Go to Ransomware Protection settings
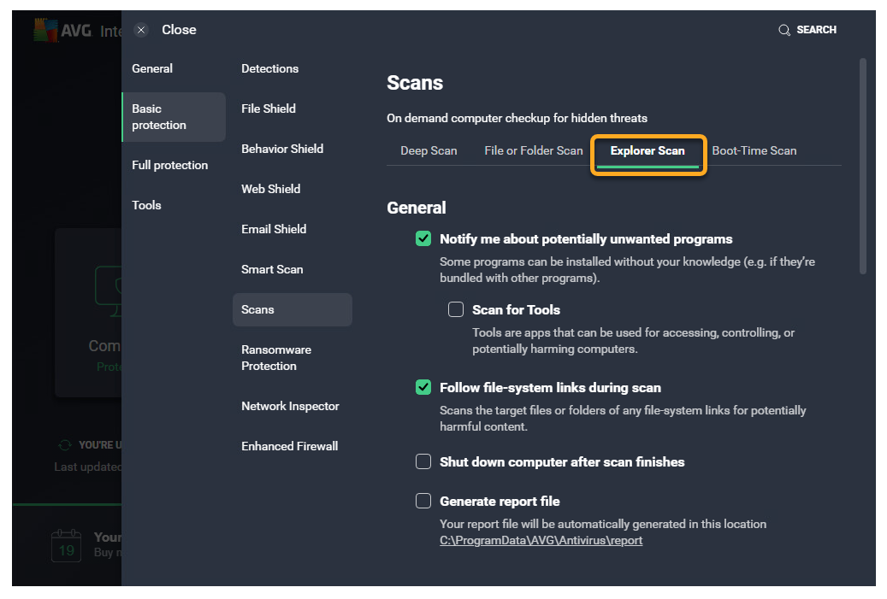This screenshot has width=887, height=599. tap(276, 358)
